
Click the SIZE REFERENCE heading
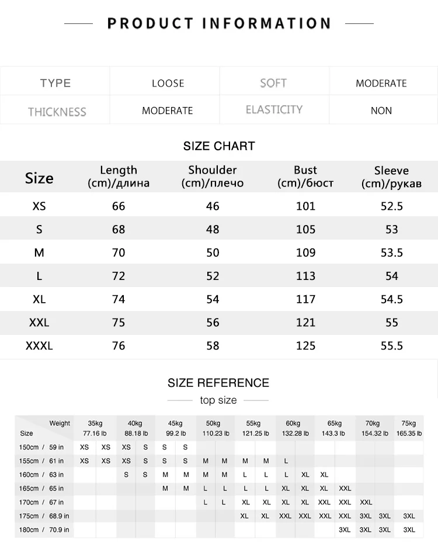pyautogui.click(x=218, y=383)
